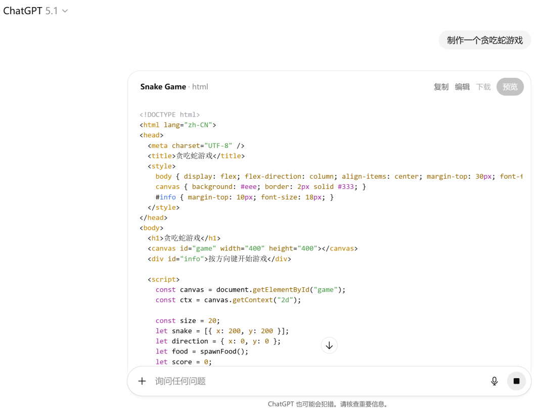Screen dimensions: 546x411
Task: Click the 下载 download option
Action: (483, 87)
